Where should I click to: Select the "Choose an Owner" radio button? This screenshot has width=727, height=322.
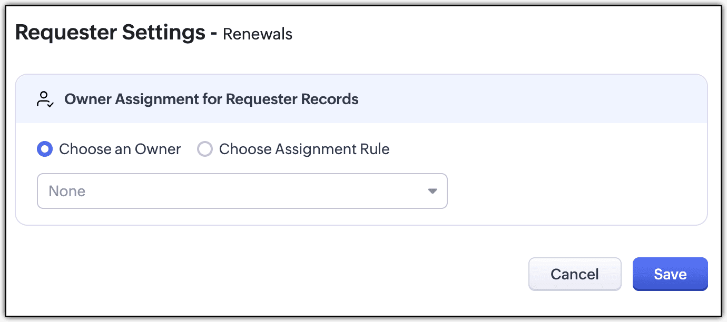tap(45, 149)
